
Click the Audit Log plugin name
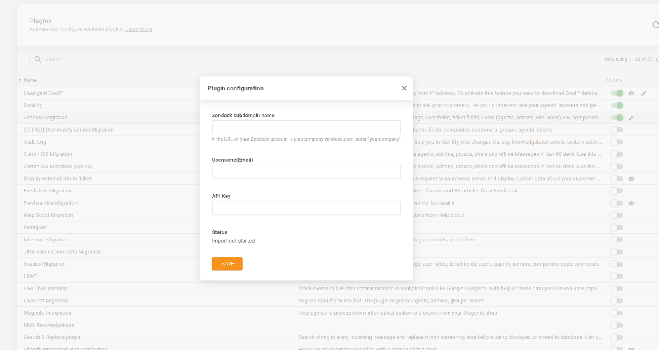(x=35, y=142)
